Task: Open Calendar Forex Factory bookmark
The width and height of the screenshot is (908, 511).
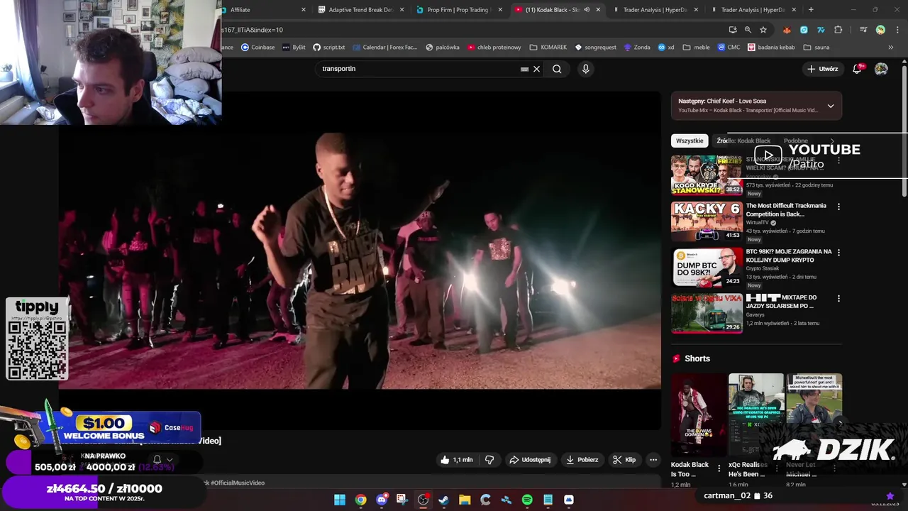Action: pyautogui.click(x=384, y=48)
